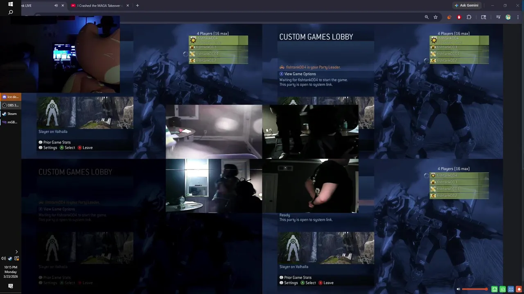Click 'Prior Game Stats' in top-left lobby

point(57,143)
